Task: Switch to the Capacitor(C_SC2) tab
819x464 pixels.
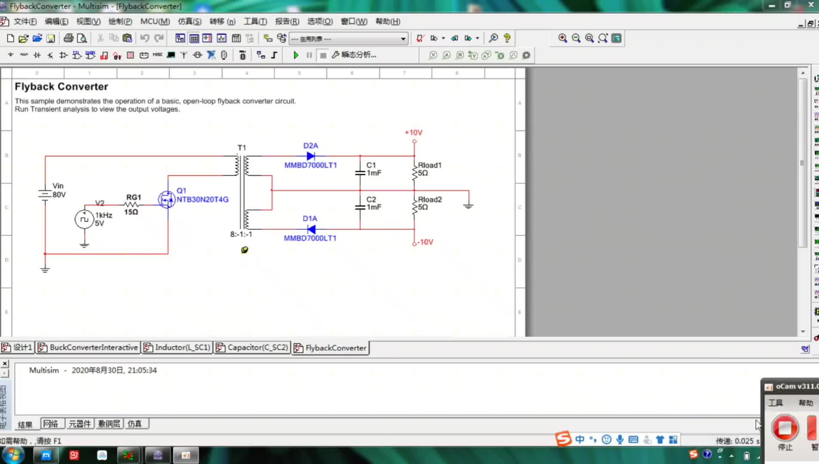Action: pyautogui.click(x=252, y=347)
